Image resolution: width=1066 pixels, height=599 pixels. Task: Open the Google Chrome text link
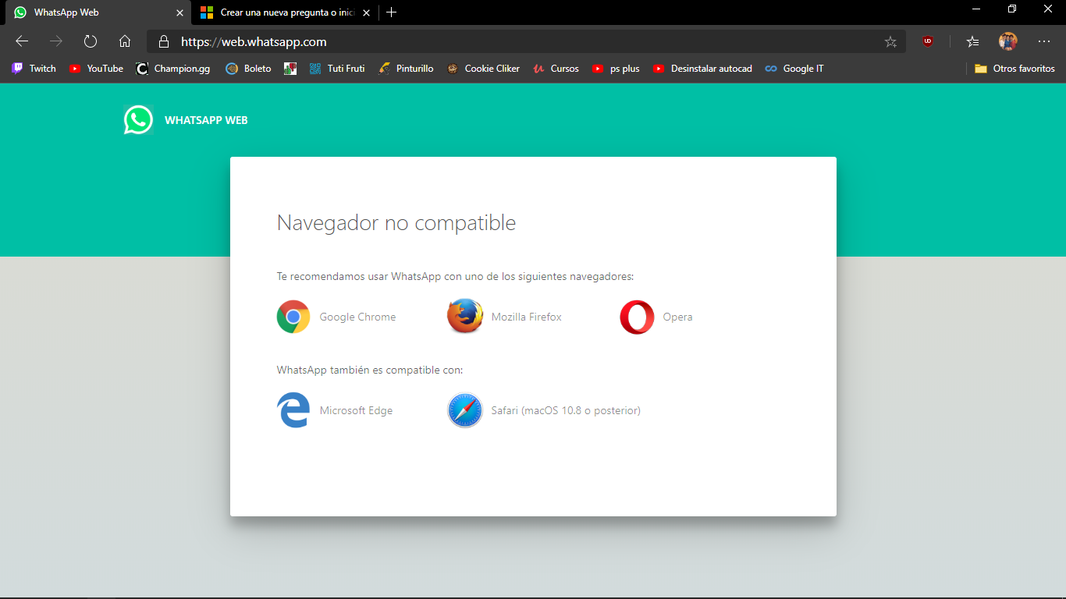coord(357,317)
